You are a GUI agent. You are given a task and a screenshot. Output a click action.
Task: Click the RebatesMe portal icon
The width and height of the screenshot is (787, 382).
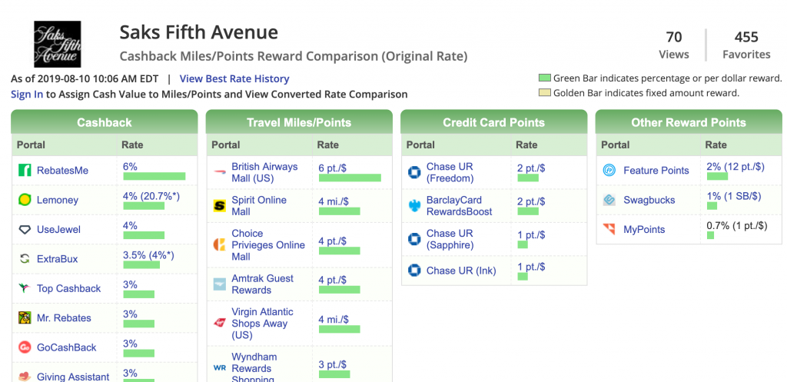(25, 170)
